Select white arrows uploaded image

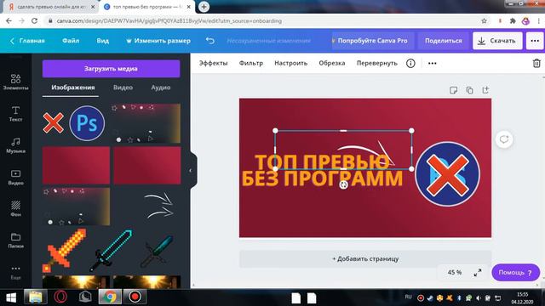158,207
